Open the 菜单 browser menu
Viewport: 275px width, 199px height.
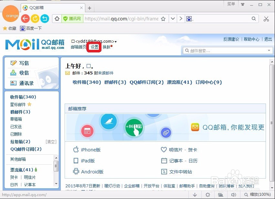pos(231,4)
